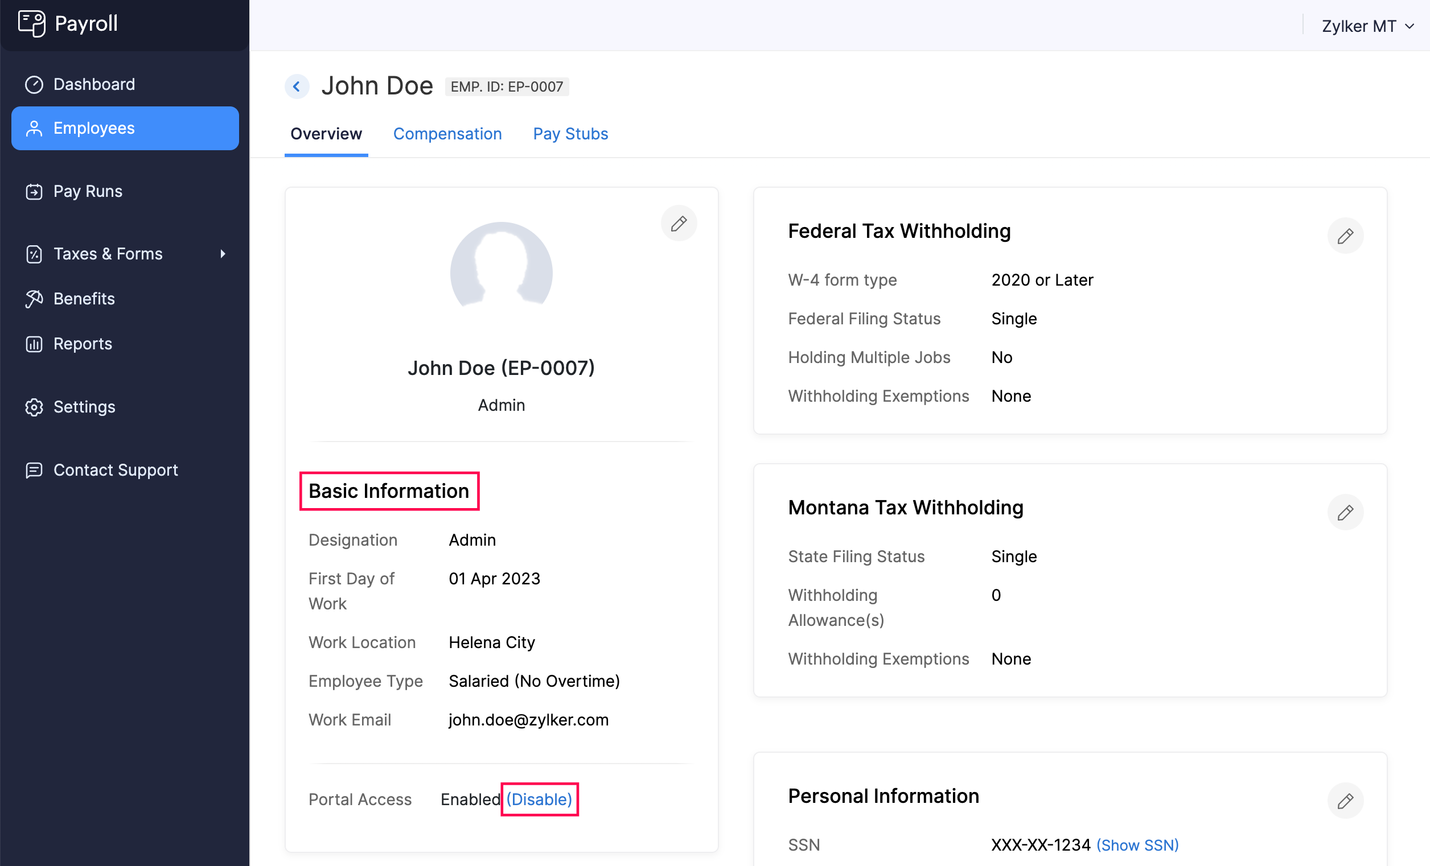Viewport: 1430px width, 866px height.
Task: Open Settings from the sidebar
Action: (x=84, y=407)
